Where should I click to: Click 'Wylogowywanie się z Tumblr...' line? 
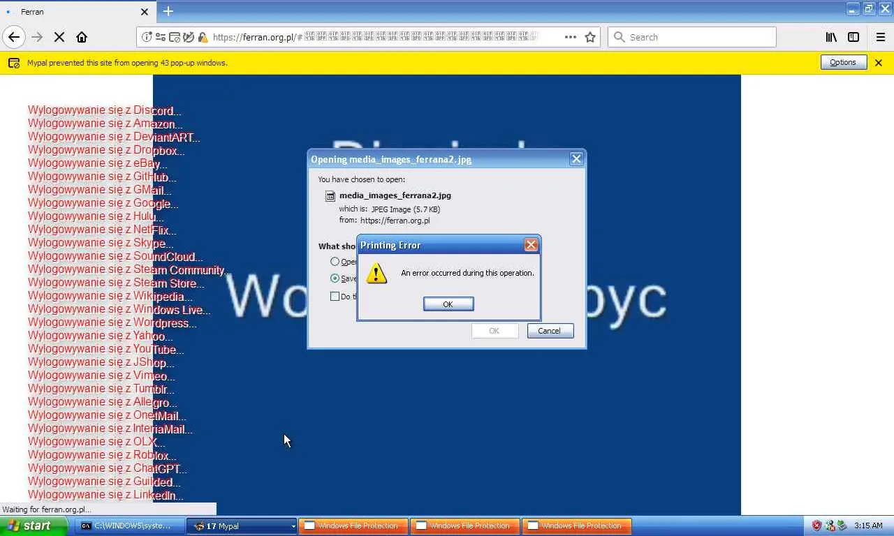pos(101,389)
